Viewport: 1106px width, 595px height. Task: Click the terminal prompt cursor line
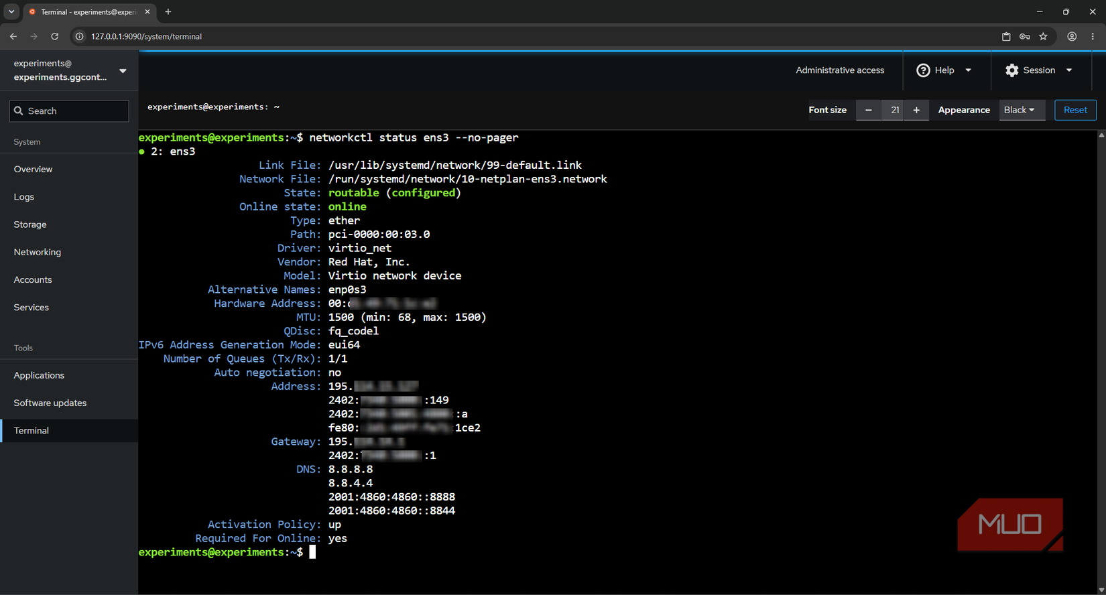[x=312, y=552]
